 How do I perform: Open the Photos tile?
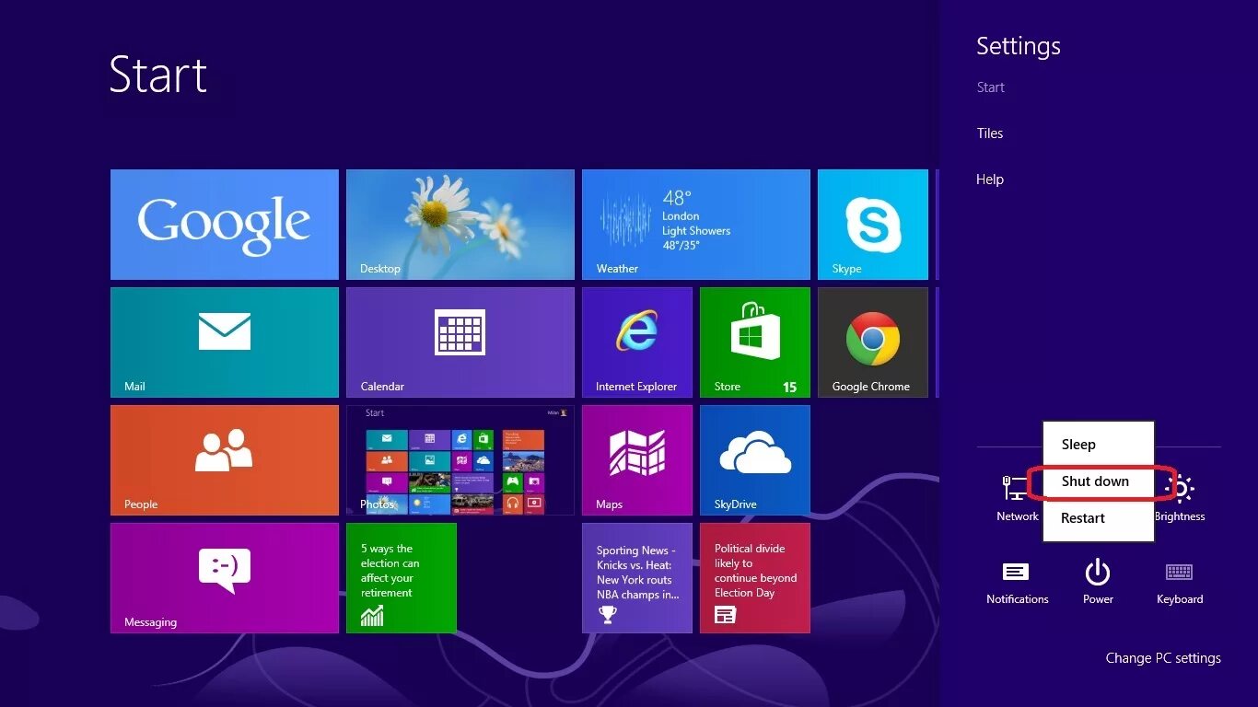click(x=460, y=460)
